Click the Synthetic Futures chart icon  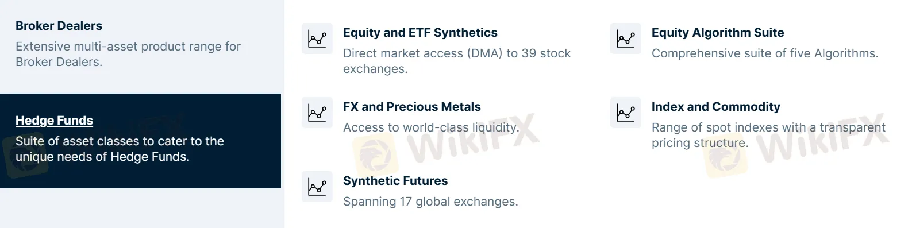click(x=317, y=187)
